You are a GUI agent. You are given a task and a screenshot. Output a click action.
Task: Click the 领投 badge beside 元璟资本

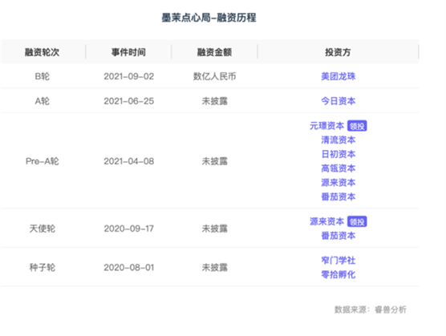(x=357, y=126)
